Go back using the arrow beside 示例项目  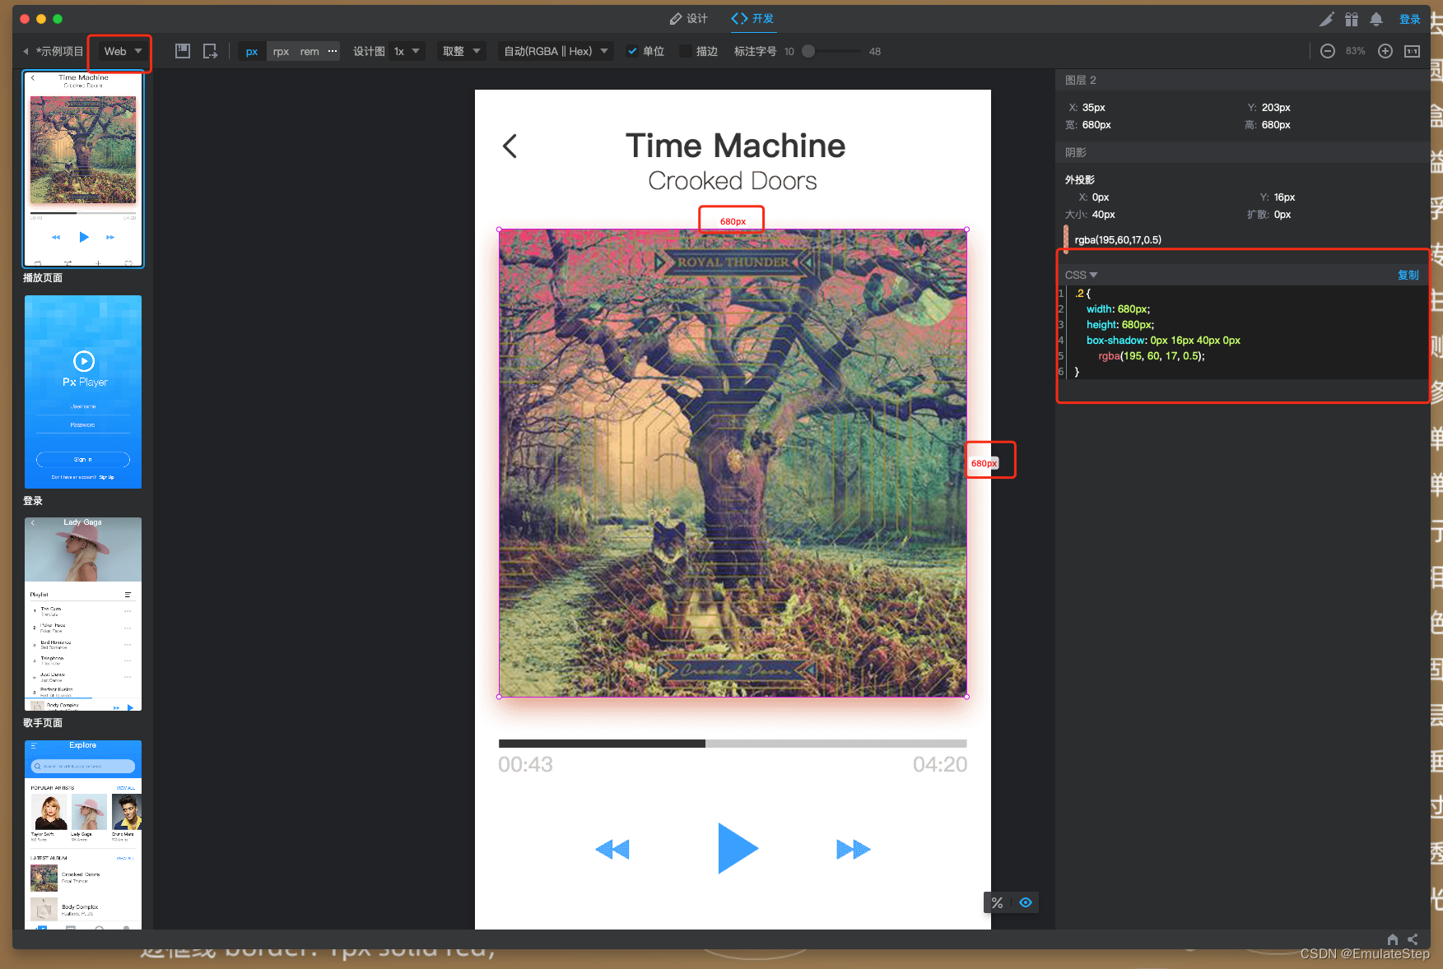point(26,51)
